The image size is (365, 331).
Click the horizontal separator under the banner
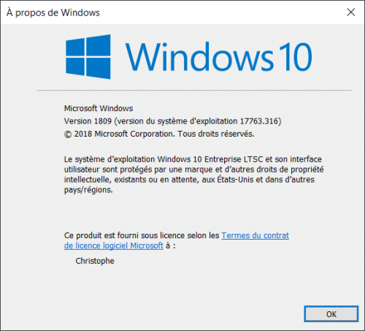pyautogui.click(x=194, y=91)
